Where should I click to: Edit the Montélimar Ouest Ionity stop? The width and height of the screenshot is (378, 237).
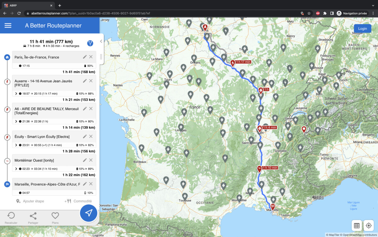click(x=85, y=160)
